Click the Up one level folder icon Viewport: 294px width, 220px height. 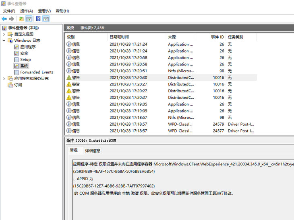tap(21, 19)
